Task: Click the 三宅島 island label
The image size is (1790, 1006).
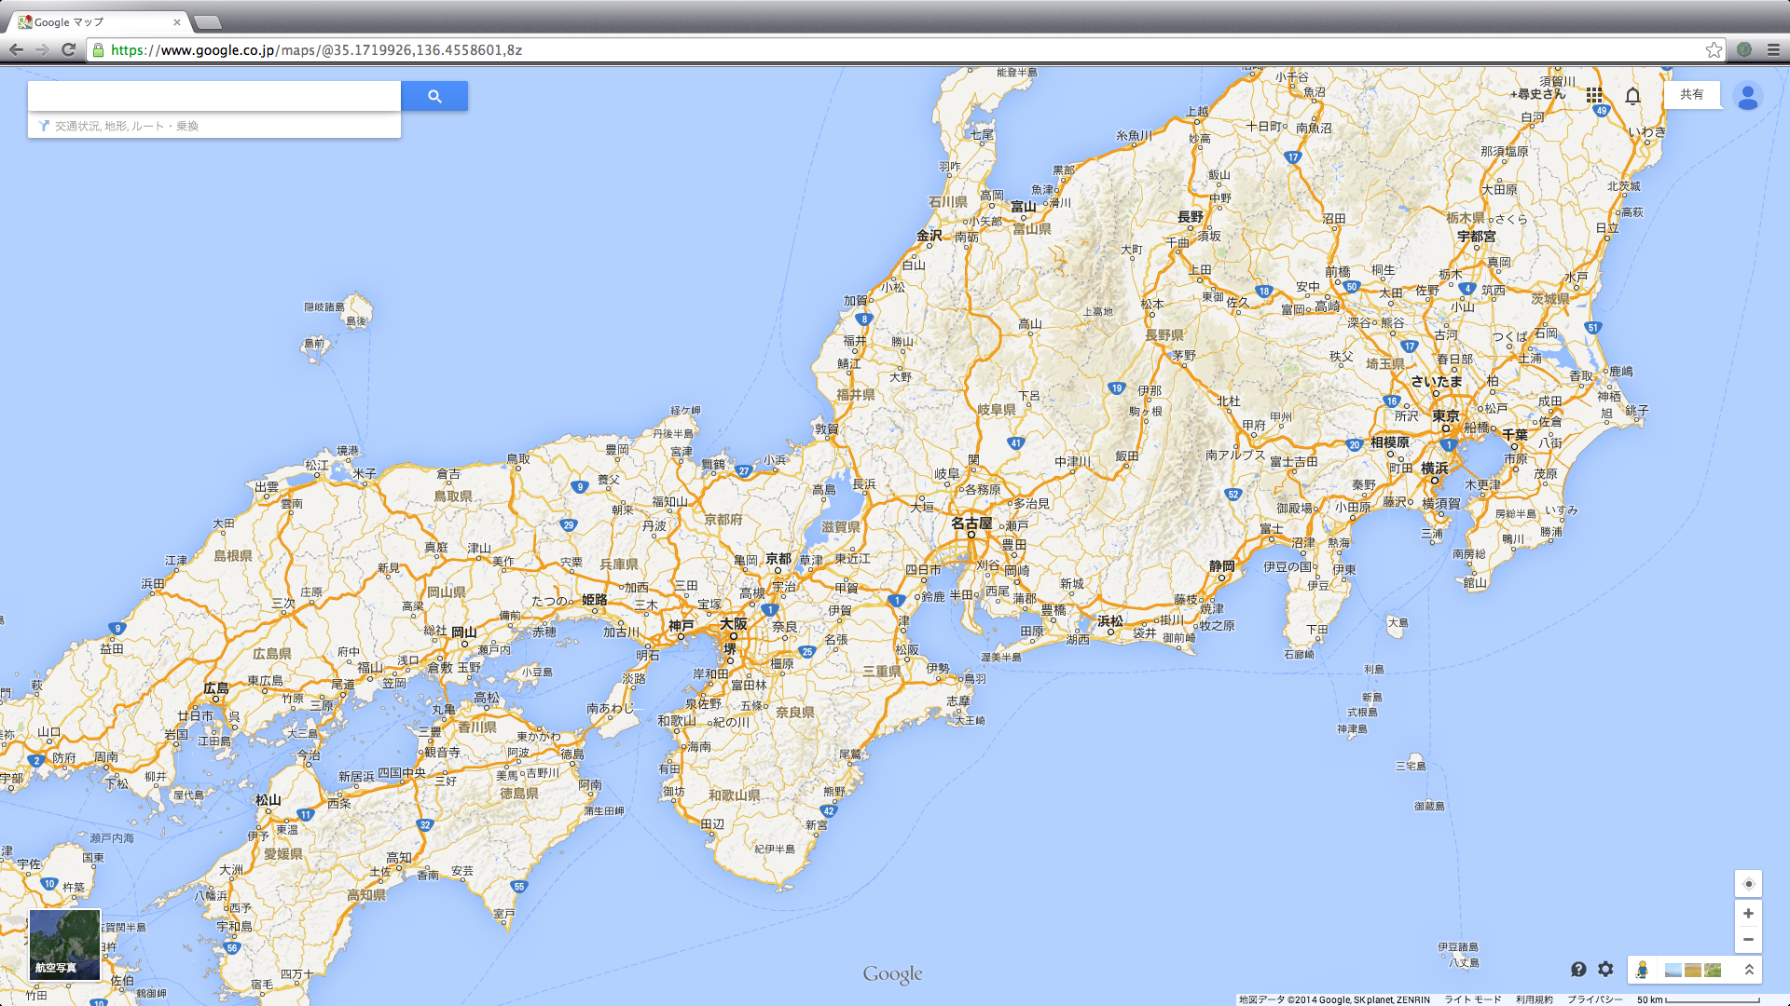Action: pyautogui.click(x=1411, y=766)
